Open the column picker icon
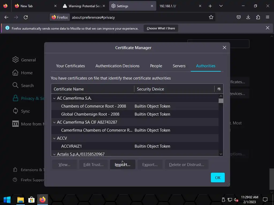The height and width of the screenshot is (205, 274). point(219,89)
